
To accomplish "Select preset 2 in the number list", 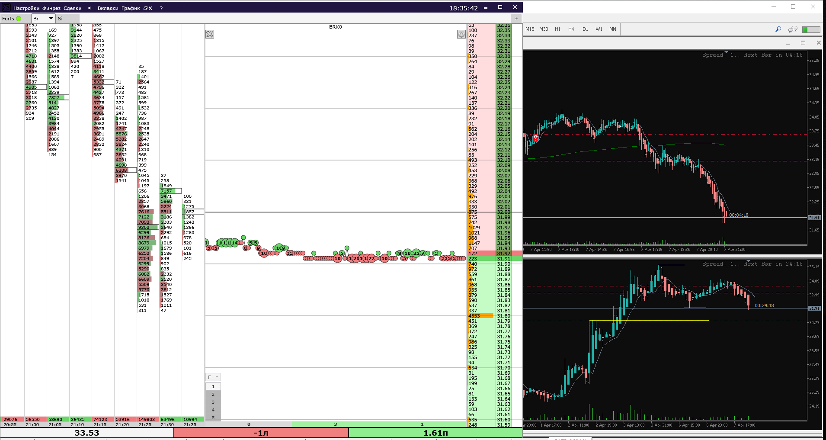I will [213, 394].
